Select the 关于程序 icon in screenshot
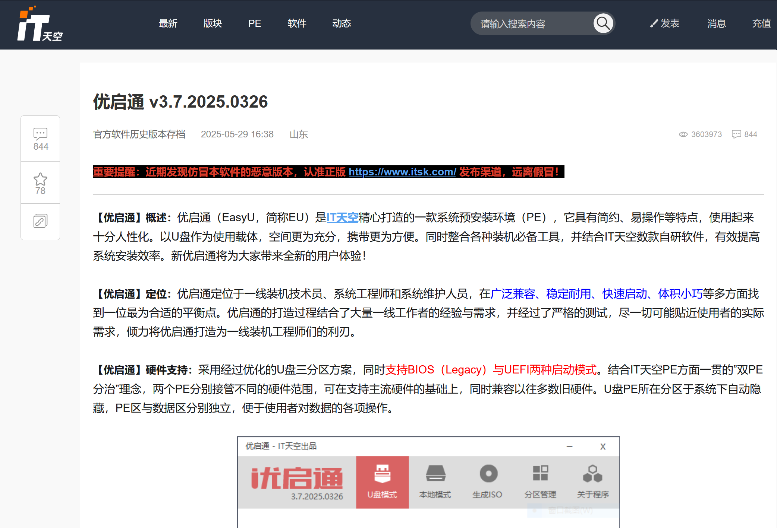The image size is (777, 528). [593, 482]
